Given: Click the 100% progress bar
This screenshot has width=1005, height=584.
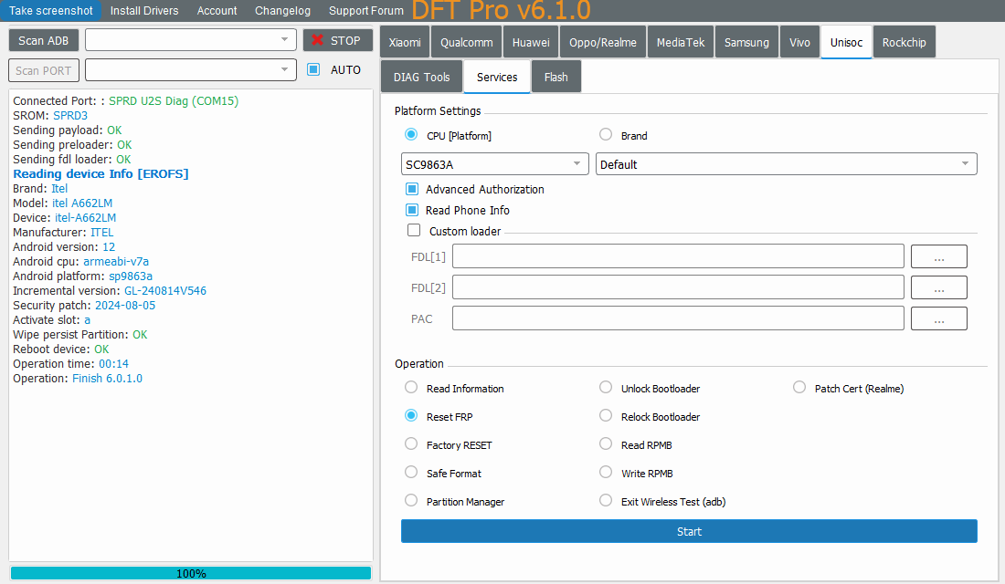Looking at the screenshot, I should [191, 573].
